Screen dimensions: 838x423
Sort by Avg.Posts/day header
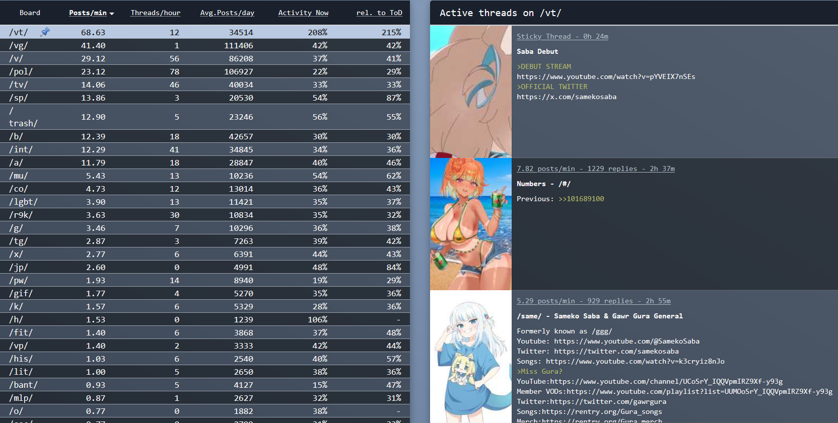click(x=227, y=13)
